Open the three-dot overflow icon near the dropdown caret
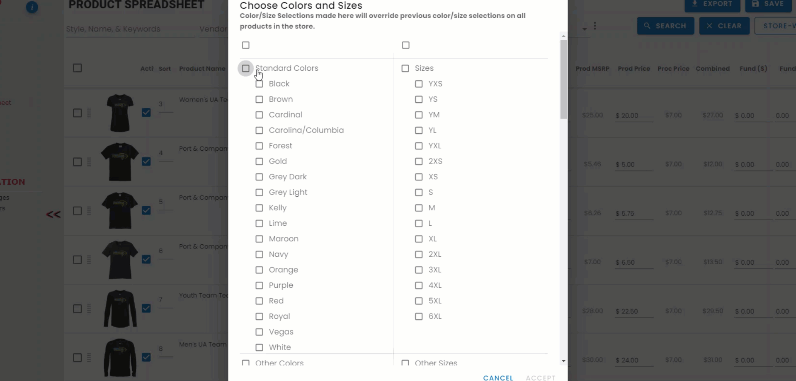Viewport: 796px width, 381px height. click(595, 26)
